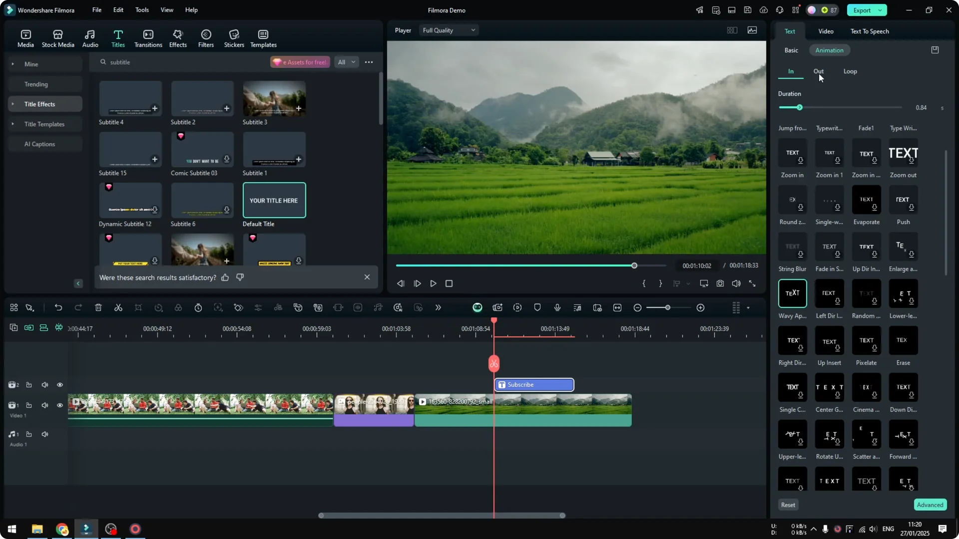The height and width of the screenshot is (539, 959).
Task: Click the Reset button
Action: [788, 505]
